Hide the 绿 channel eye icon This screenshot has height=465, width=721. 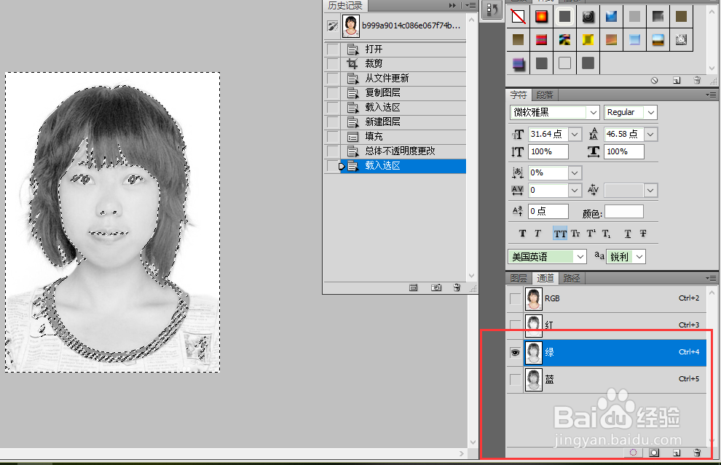pyautogui.click(x=515, y=352)
